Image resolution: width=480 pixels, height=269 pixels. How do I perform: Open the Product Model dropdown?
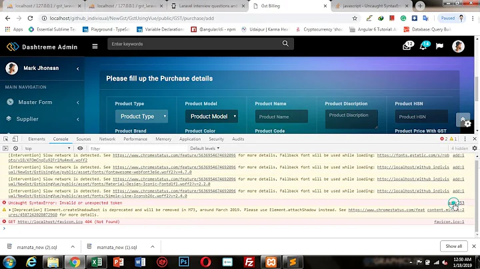click(211, 117)
